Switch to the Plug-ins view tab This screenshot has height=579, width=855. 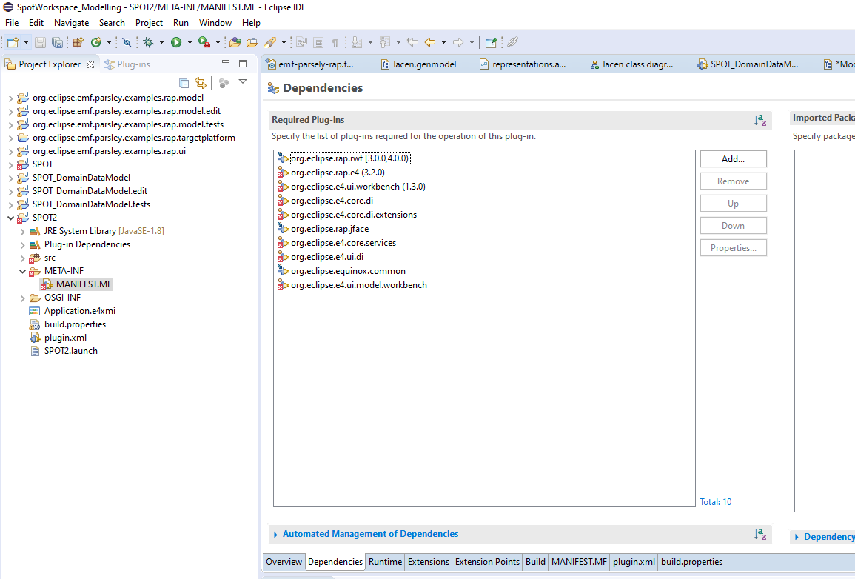click(x=127, y=64)
